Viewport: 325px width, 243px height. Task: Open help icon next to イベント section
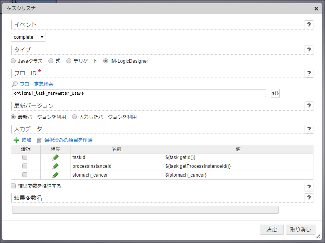[309, 25]
